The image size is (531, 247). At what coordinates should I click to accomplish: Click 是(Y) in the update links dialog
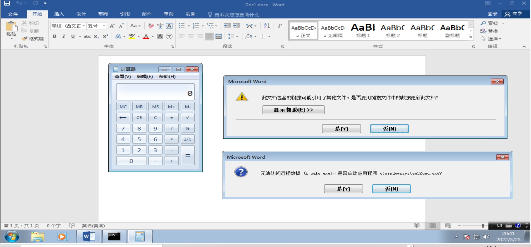click(341, 129)
